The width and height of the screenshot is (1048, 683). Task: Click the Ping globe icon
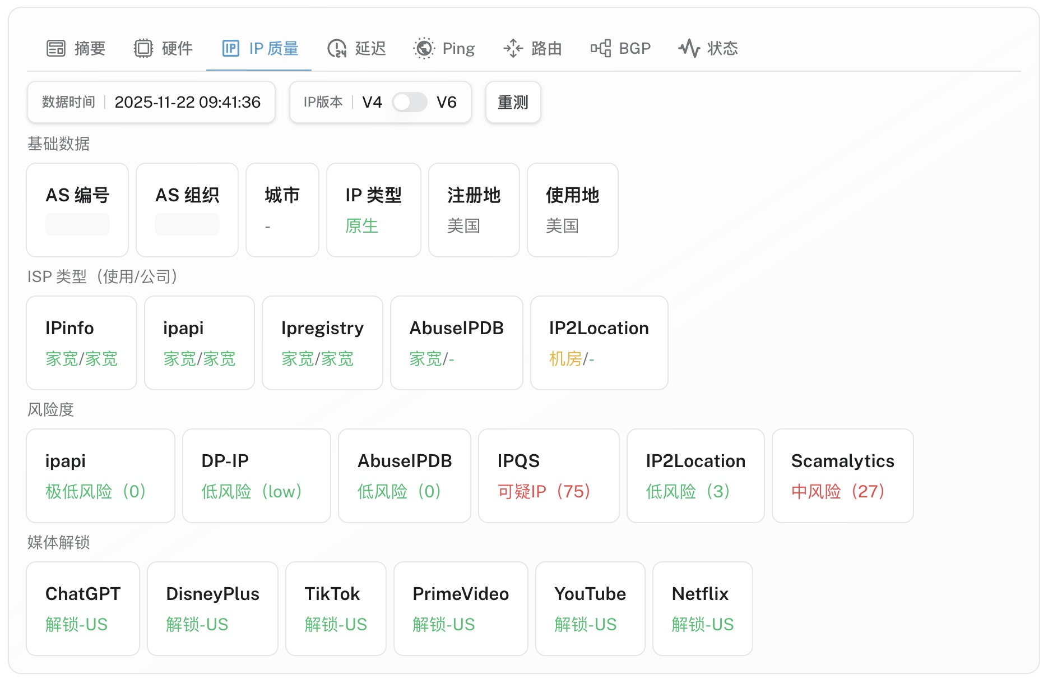[x=424, y=49]
